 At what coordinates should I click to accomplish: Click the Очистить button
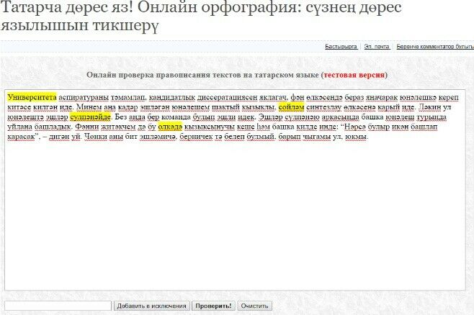pyautogui.click(x=254, y=306)
